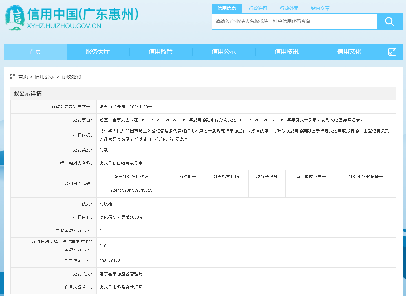This screenshot has width=406, height=296.
Task: Click the fullscreen expand icon in navigation bar
Action: tap(392, 52)
